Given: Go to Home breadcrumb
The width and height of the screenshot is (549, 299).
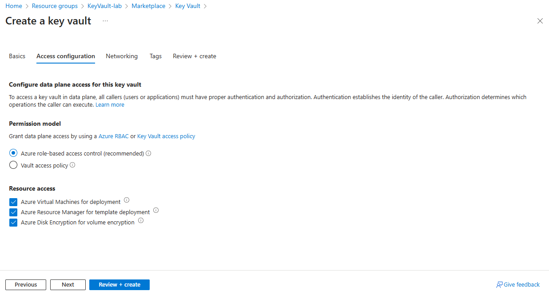Looking at the screenshot, I should (x=14, y=6).
